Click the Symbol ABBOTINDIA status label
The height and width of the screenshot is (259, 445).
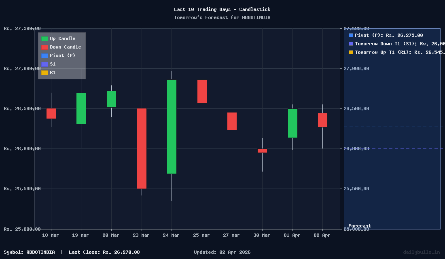click(x=30, y=252)
